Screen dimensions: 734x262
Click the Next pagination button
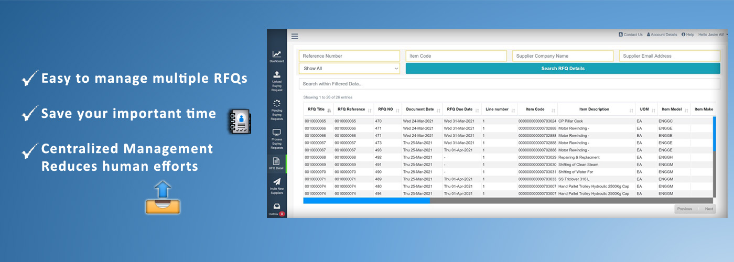coord(708,209)
